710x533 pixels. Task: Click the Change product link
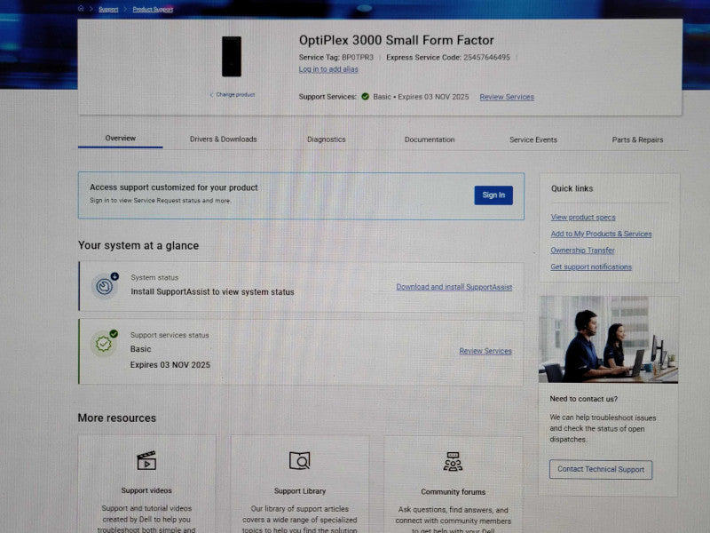pyautogui.click(x=233, y=95)
